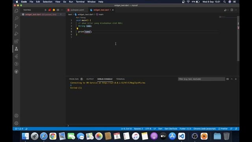Open the Selection menu

(48, 2)
